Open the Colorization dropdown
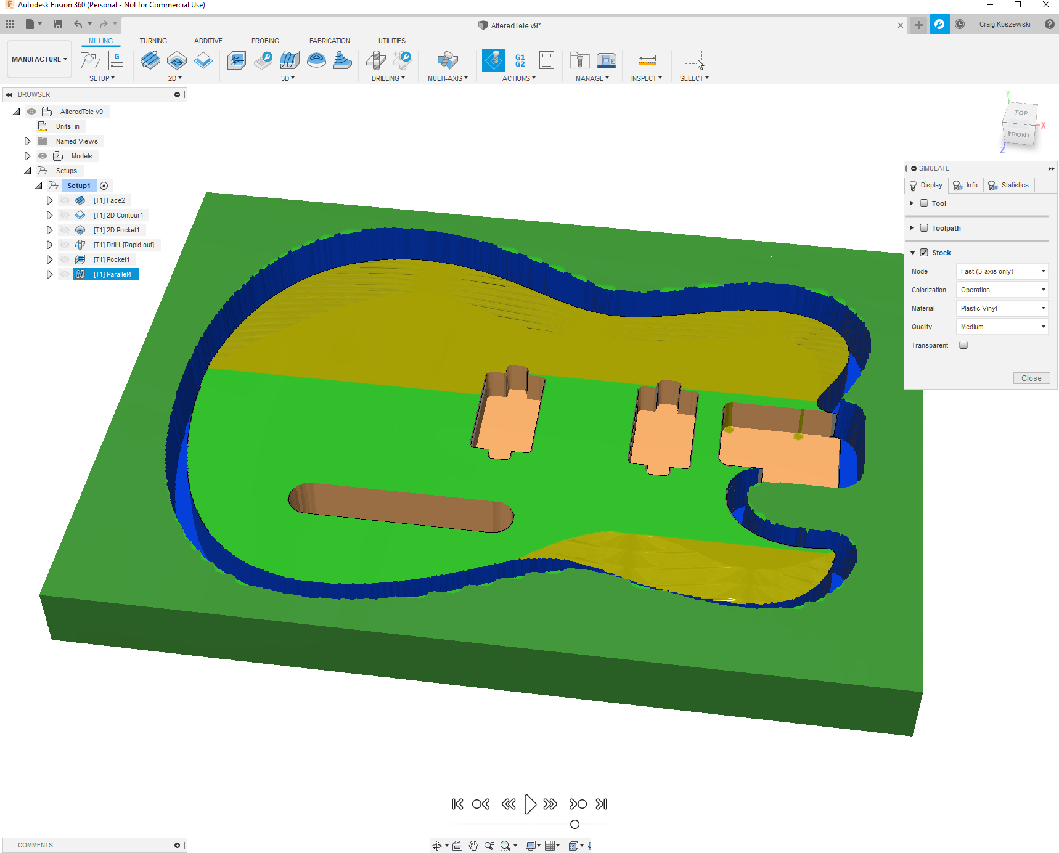The height and width of the screenshot is (853, 1059). [1002, 290]
